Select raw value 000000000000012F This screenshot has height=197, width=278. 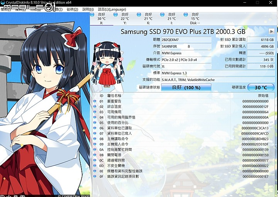pyautogui.click(x=256, y=106)
